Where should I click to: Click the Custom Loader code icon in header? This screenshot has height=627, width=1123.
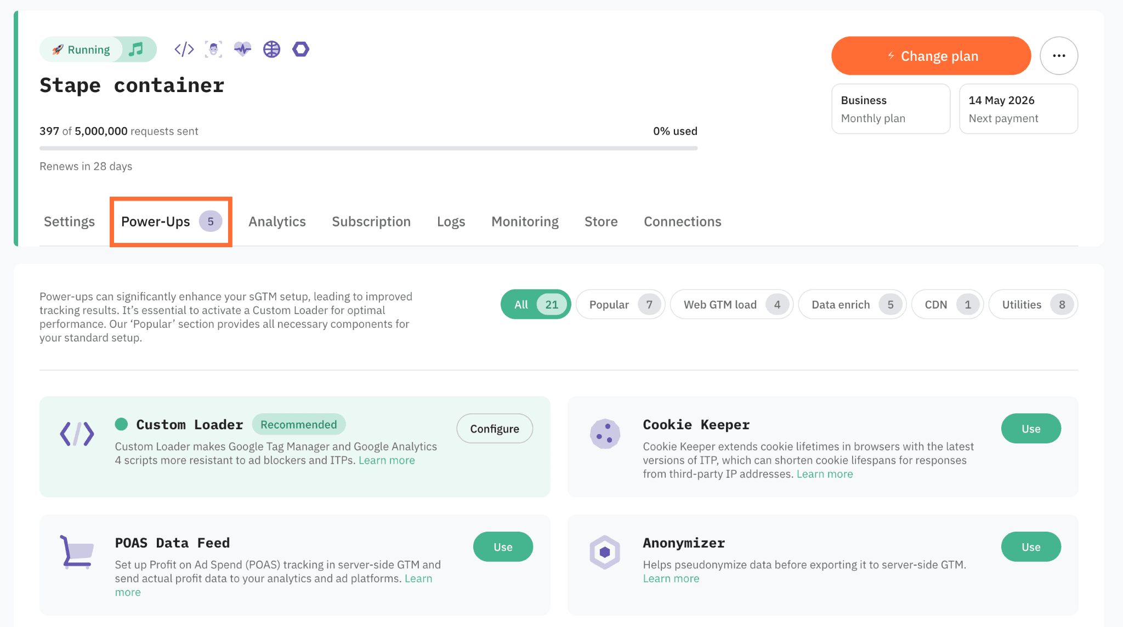(x=184, y=49)
